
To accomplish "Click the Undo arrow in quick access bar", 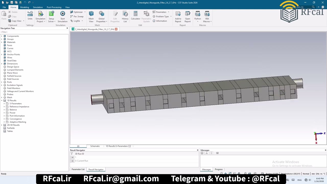I will tap(25, 2).
